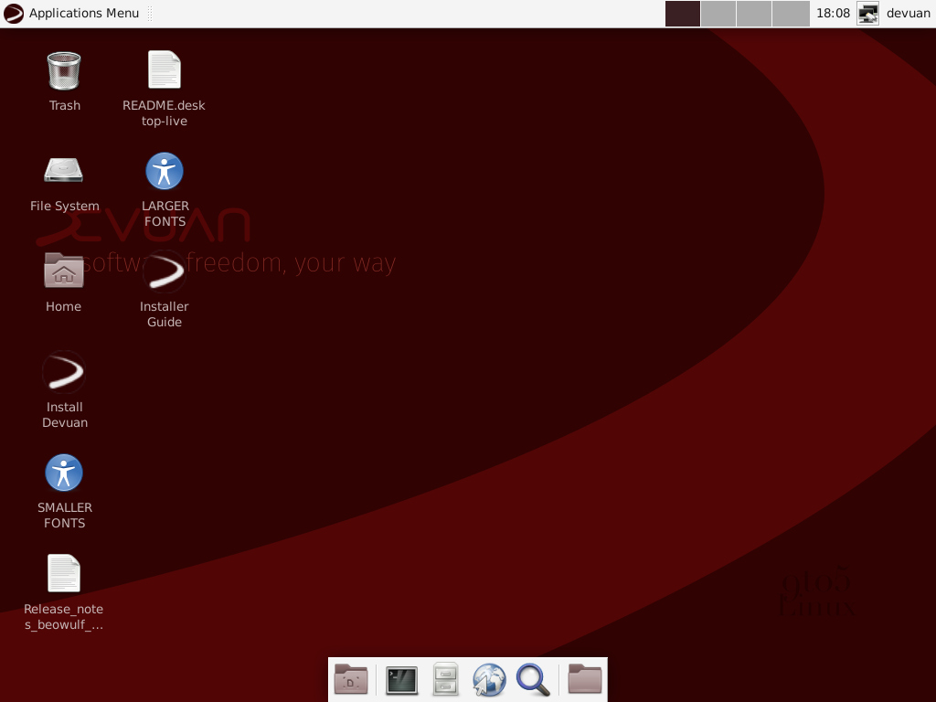Click the Devuan logo beside Applications Menu

click(14, 13)
